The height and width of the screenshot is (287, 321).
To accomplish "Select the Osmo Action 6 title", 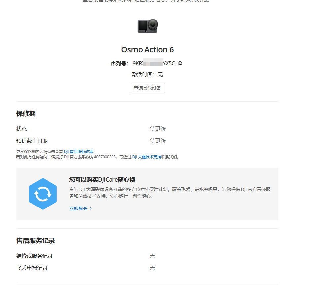I will coord(147,50).
